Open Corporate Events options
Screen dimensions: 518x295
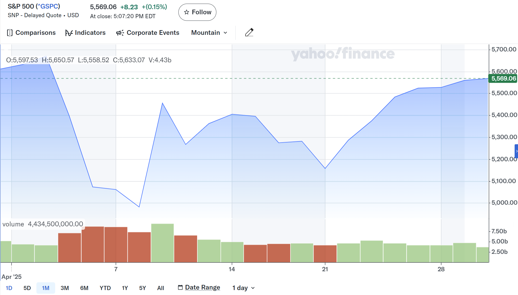point(148,33)
